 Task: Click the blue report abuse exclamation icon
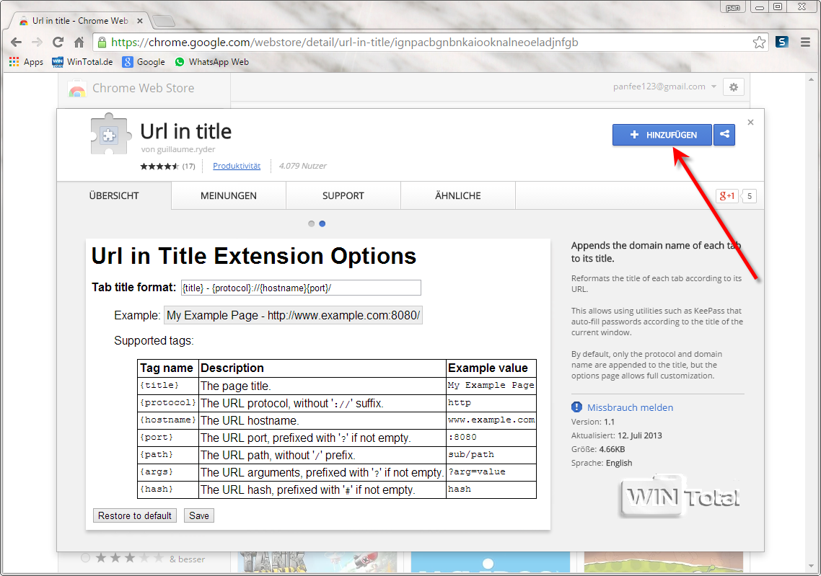(x=576, y=407)
